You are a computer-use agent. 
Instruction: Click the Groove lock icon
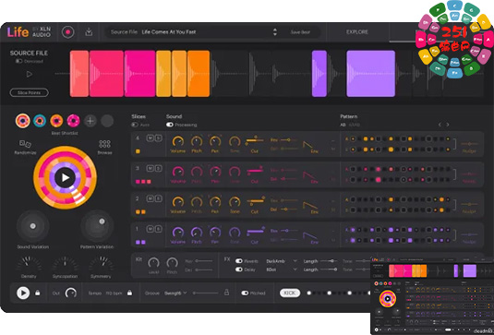(x=226, y=293)
